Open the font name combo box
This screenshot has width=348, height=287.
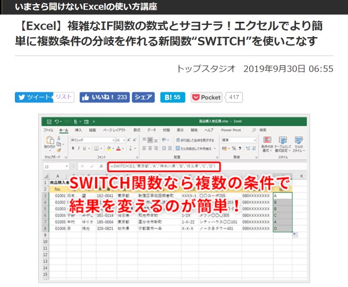click(x=92, y=140)
